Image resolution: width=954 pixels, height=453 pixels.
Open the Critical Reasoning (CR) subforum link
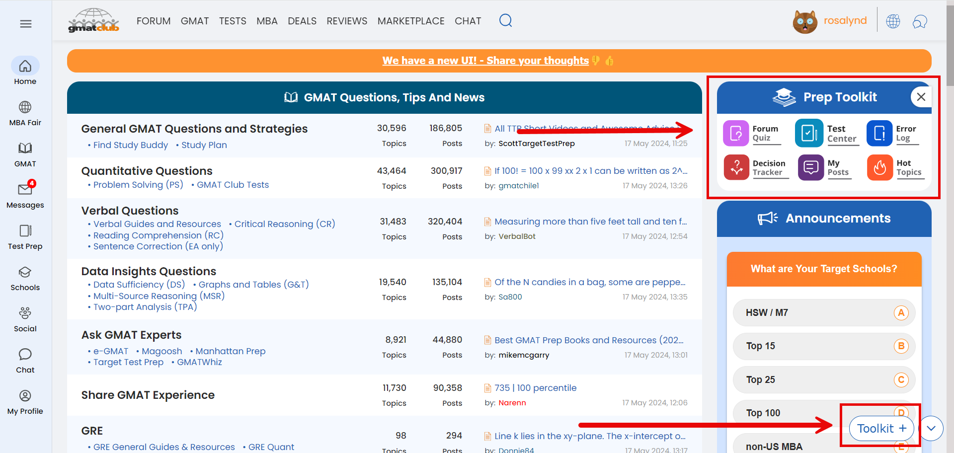pos(285,224)
